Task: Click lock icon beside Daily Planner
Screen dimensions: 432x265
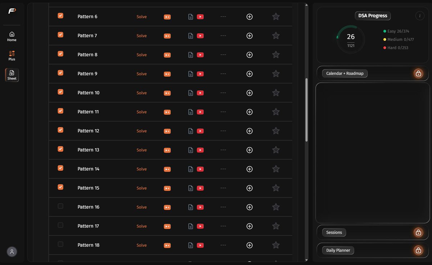Action: (418, 250)
